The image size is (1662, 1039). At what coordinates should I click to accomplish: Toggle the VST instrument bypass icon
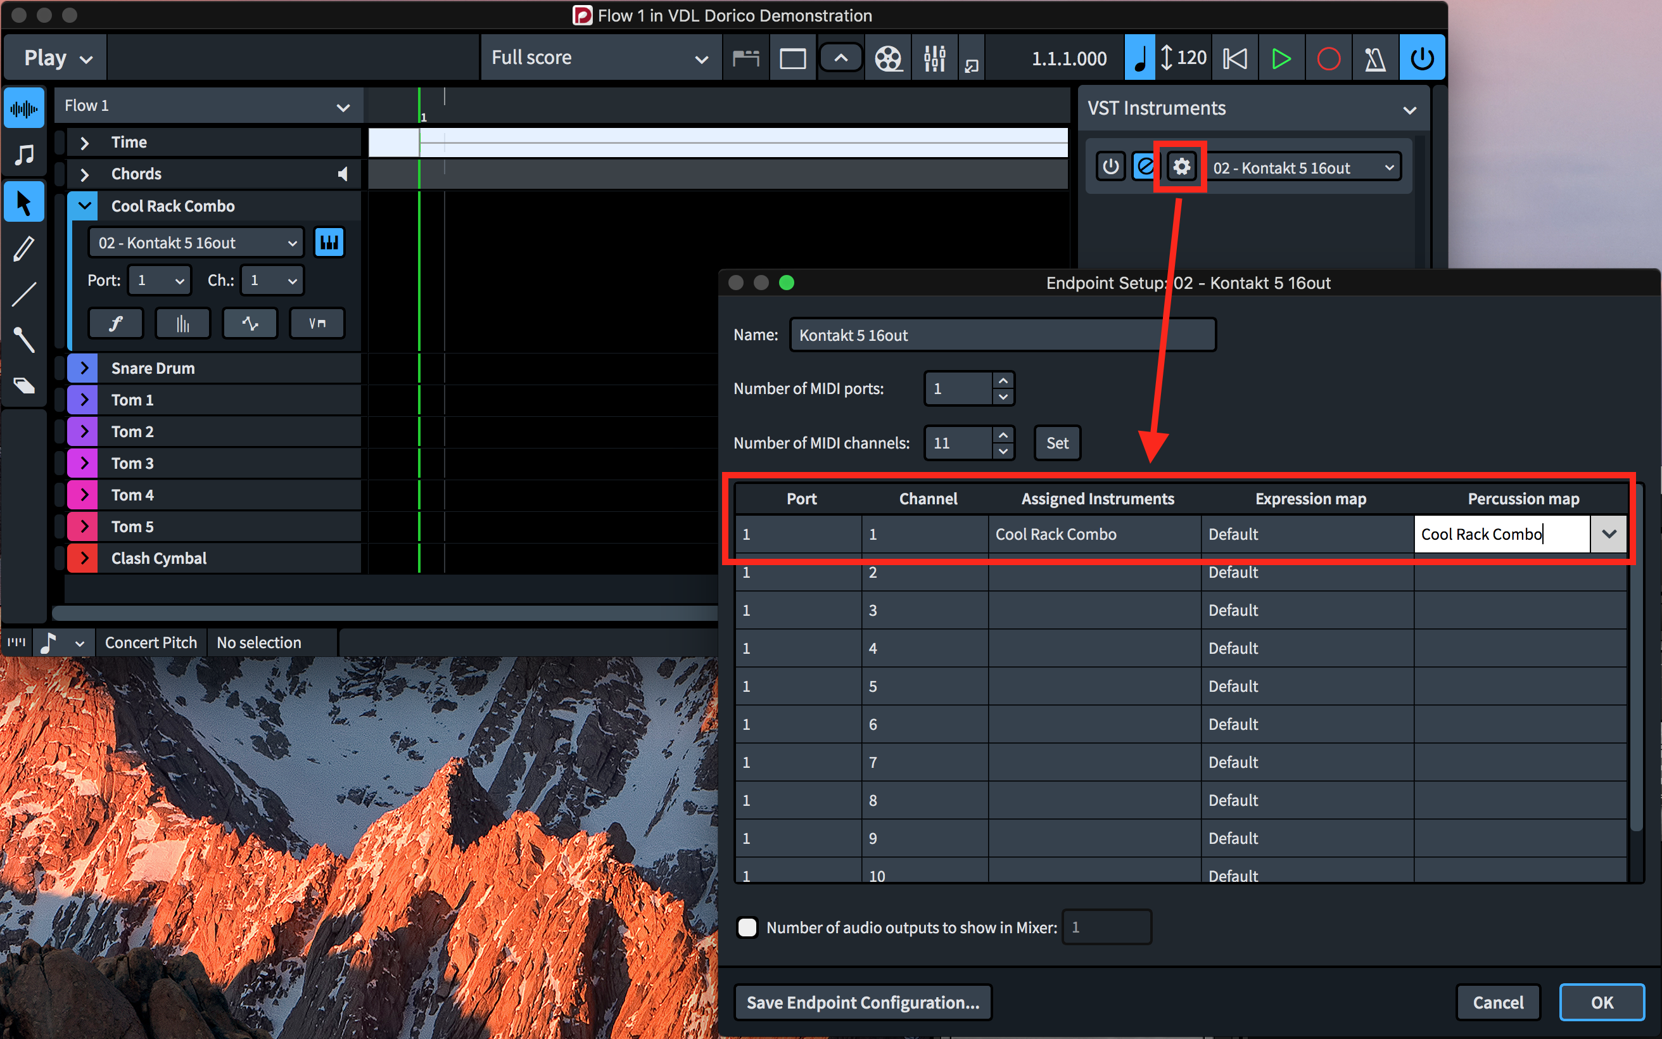[1145, 166]
